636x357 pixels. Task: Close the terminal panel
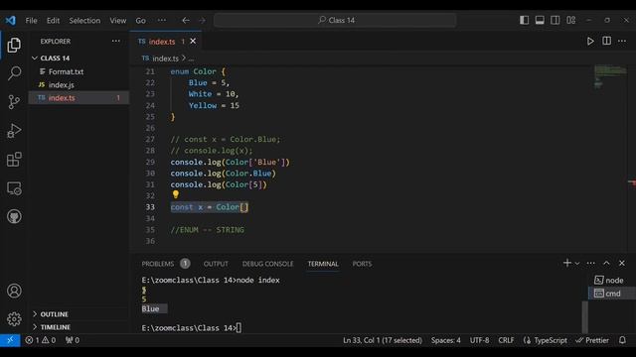click(x=622, y=263)
